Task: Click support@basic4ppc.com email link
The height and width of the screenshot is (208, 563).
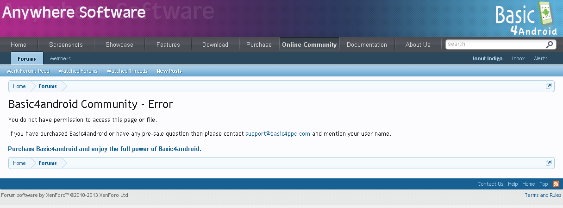Action: 278,134
